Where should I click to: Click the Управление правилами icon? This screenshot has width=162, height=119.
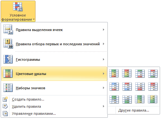[x=5, y=114]
